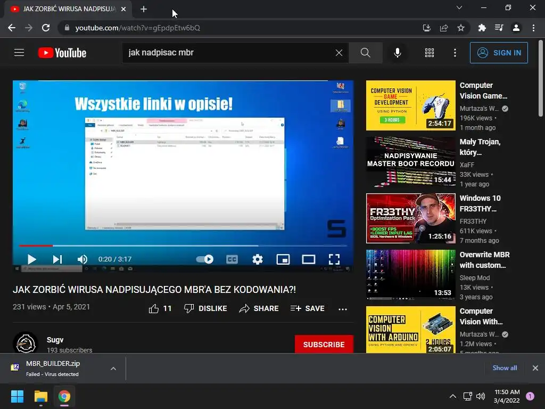The height and width of the screenshot is (409, 545).
Task: Open the YouTube guide hamburger menu
Action: (19, 53)
